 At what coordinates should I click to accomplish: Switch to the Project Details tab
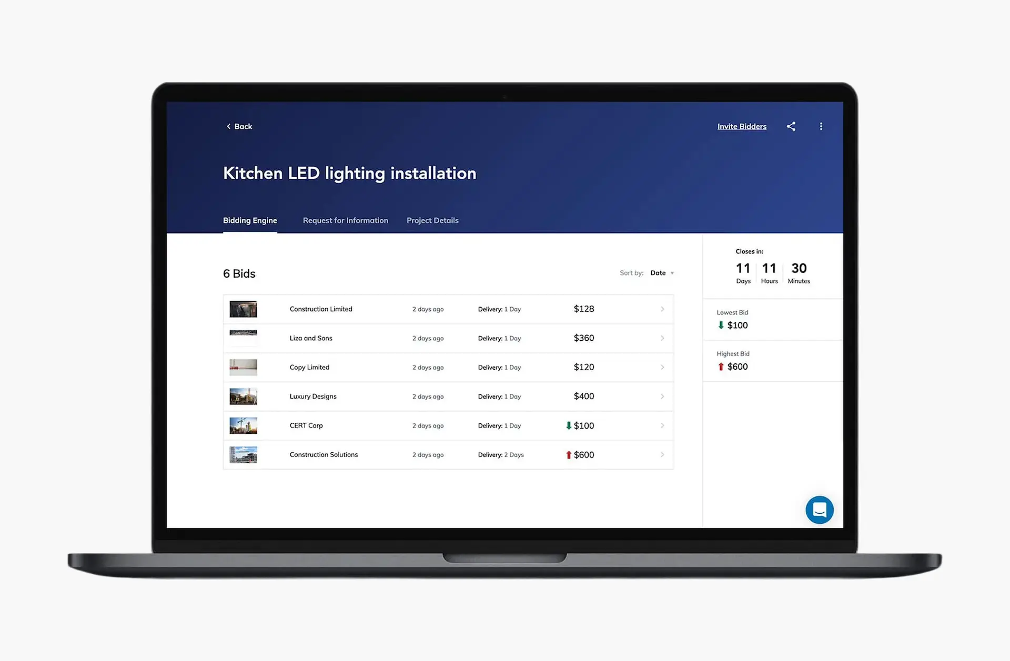pyautogui.click(x=432, y=220)
